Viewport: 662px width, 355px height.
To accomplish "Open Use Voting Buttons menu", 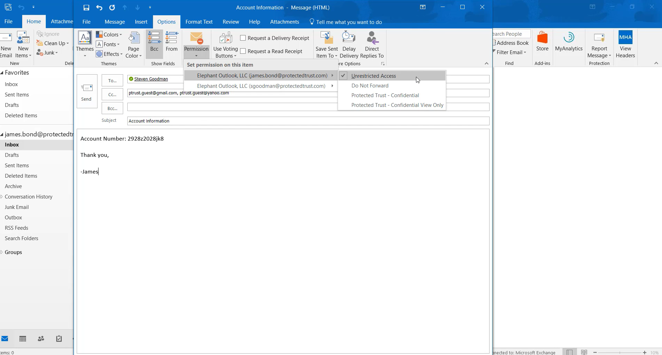I will click(x=226, y=45).
